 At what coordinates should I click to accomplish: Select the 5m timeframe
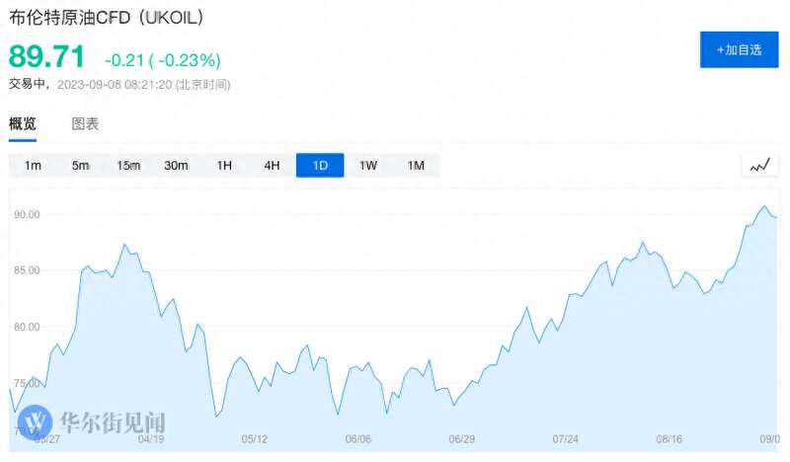pyautogui.click(x=80, y=165)
